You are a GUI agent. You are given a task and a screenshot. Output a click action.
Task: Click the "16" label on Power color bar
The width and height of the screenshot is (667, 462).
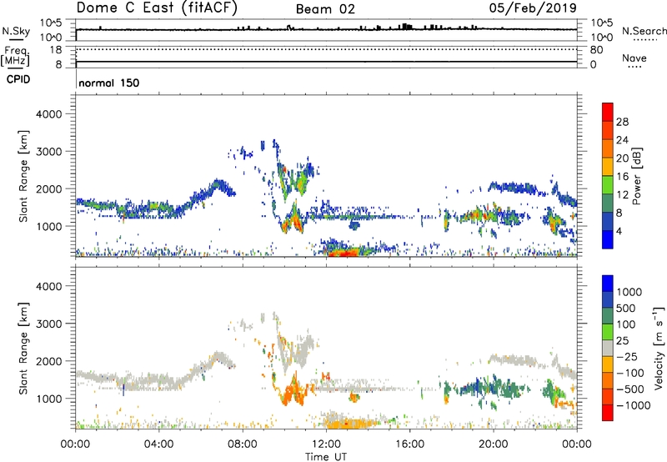622,177
